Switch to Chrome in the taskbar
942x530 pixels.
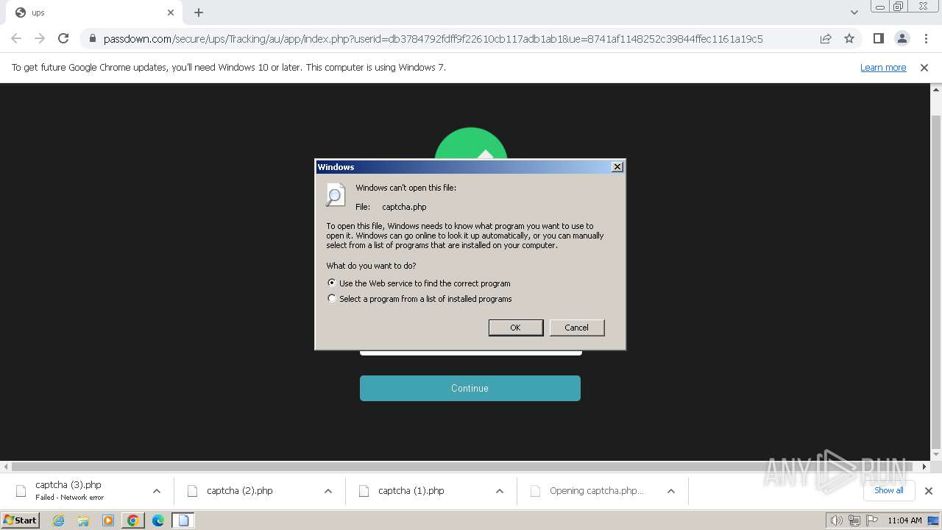pyautogui.click(x=133, y=520)
